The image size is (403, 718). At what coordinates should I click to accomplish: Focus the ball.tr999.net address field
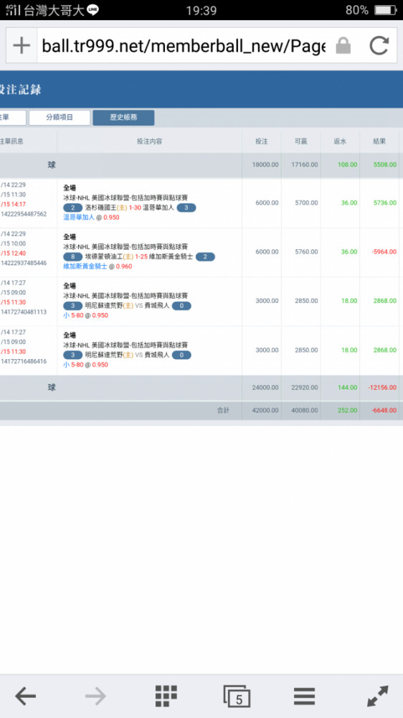coord(184,45)
